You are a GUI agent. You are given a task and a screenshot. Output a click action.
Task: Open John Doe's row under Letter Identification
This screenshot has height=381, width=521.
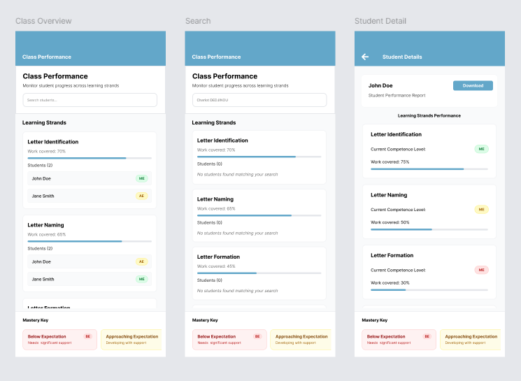point(90,178)
